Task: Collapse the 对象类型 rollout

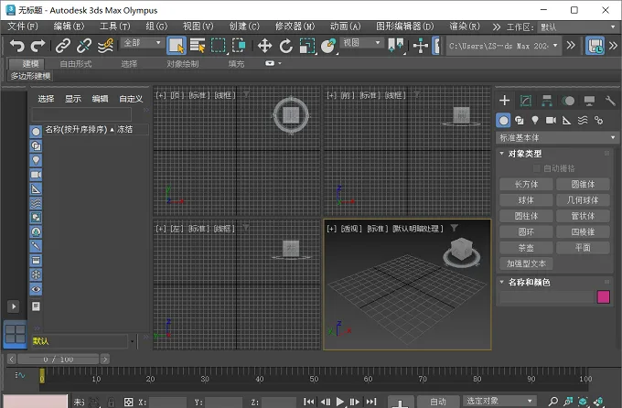Action: pyautogui.click(x=525, y=154)
